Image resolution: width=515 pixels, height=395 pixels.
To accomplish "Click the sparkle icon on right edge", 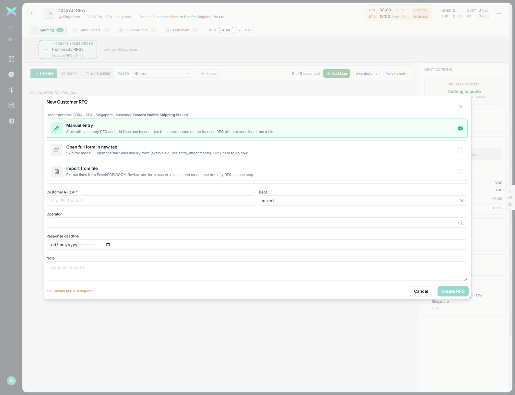I will tap(510, 198).
